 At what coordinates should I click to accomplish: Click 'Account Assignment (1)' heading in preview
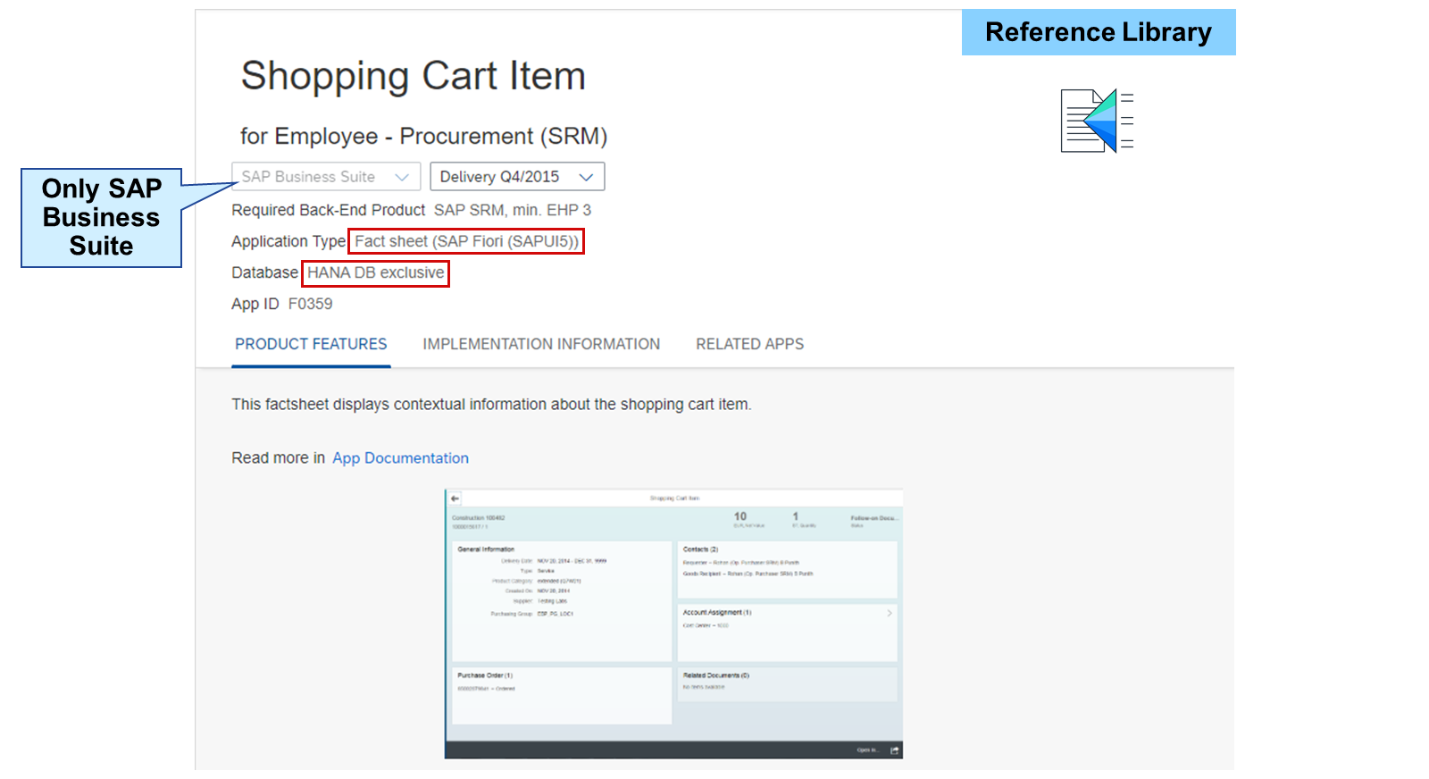[717, 613]
